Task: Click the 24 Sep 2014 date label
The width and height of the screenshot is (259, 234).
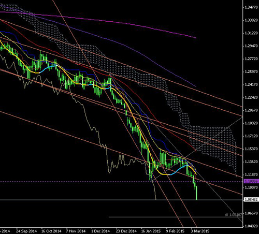Action: (26, 231)
